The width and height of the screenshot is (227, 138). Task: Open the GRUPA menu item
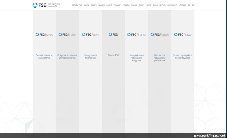click(x=86, y=5)
